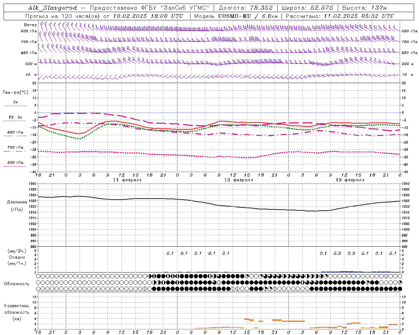Click the computed time 11.02.2025 05:32 UTC
The height and width of the screenshot is (335, 419).
pyautogui.click(x=359, y=16)
